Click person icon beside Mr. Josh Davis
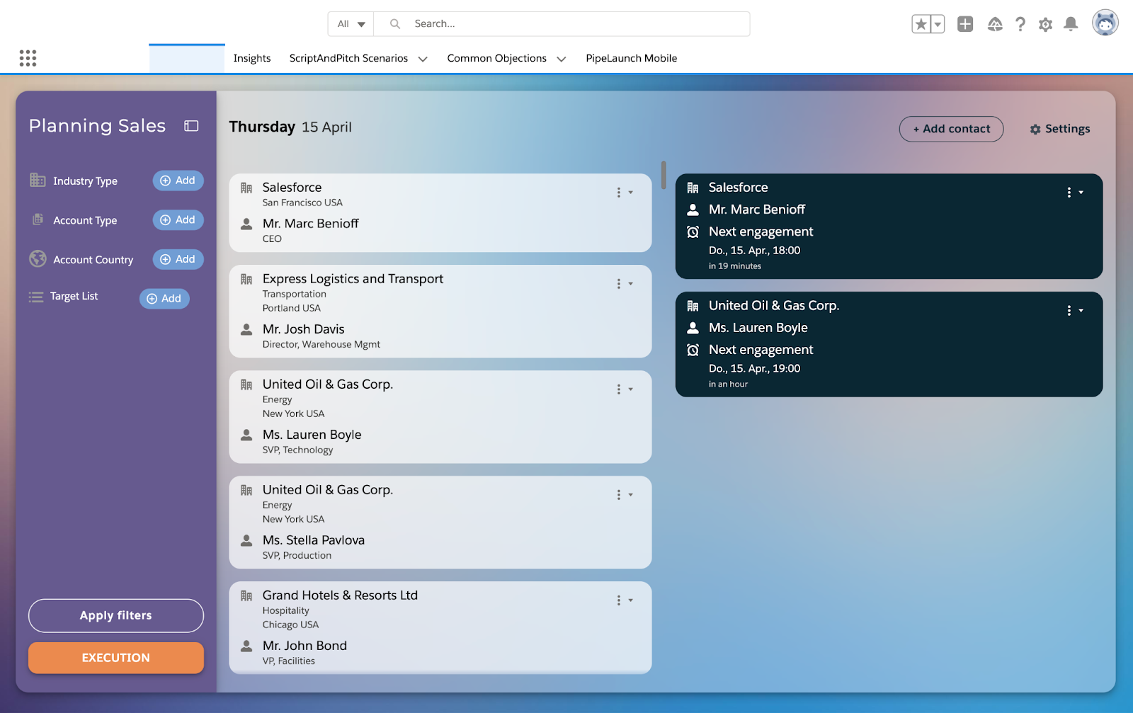Image resolution: width=1133 pixels, height=713 pixels. tap(246, 329)
